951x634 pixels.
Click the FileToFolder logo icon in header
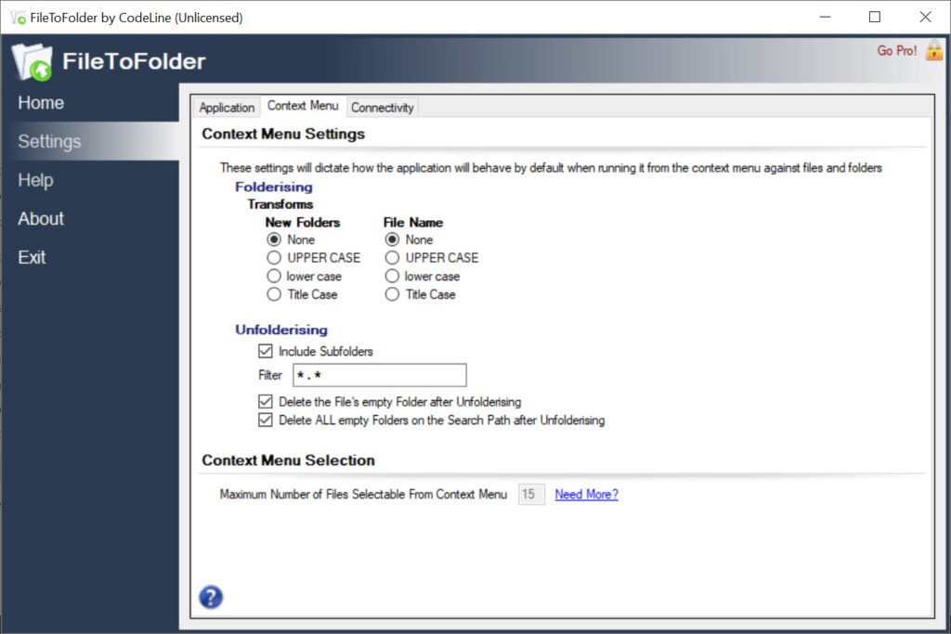pyautogui.click(x=33, y=62)
